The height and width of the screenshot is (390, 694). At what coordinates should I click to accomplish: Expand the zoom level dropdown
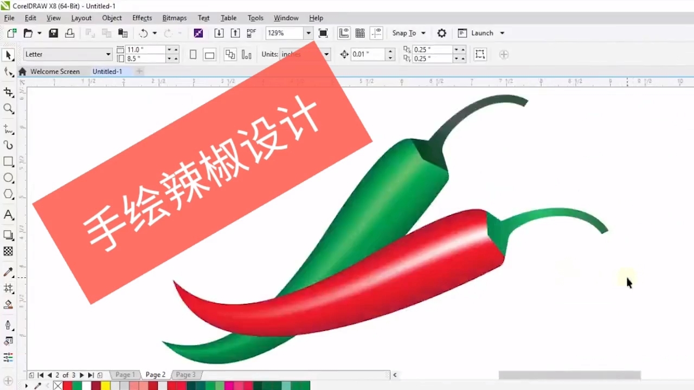[308, 33]
